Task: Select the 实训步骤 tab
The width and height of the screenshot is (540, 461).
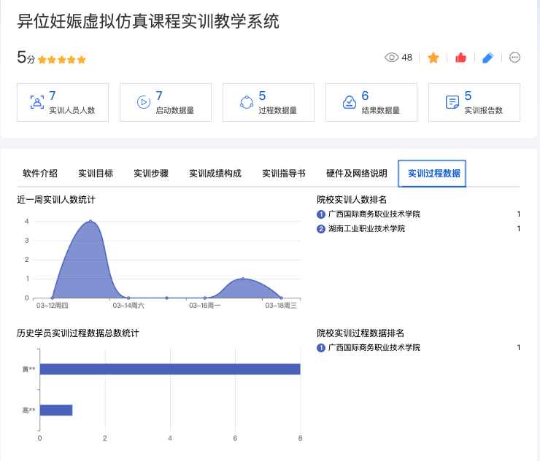Action: [x=151, y=174]
